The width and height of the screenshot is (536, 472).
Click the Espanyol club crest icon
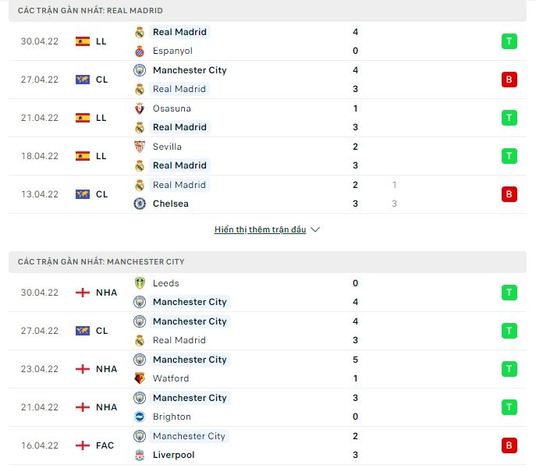140,51
